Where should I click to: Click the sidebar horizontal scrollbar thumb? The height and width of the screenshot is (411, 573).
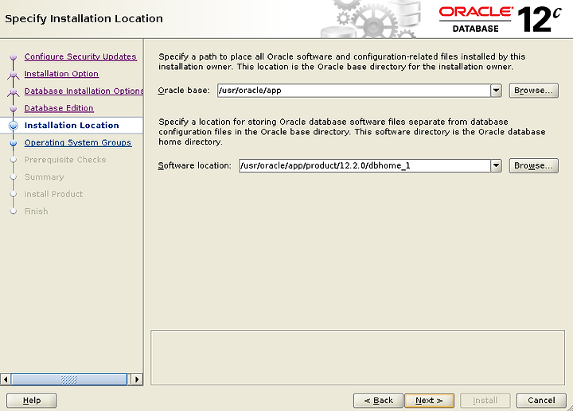click(69, 379)
